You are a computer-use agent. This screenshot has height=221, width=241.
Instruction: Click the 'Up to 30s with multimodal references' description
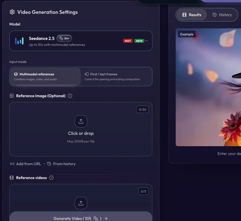point(57,45)
